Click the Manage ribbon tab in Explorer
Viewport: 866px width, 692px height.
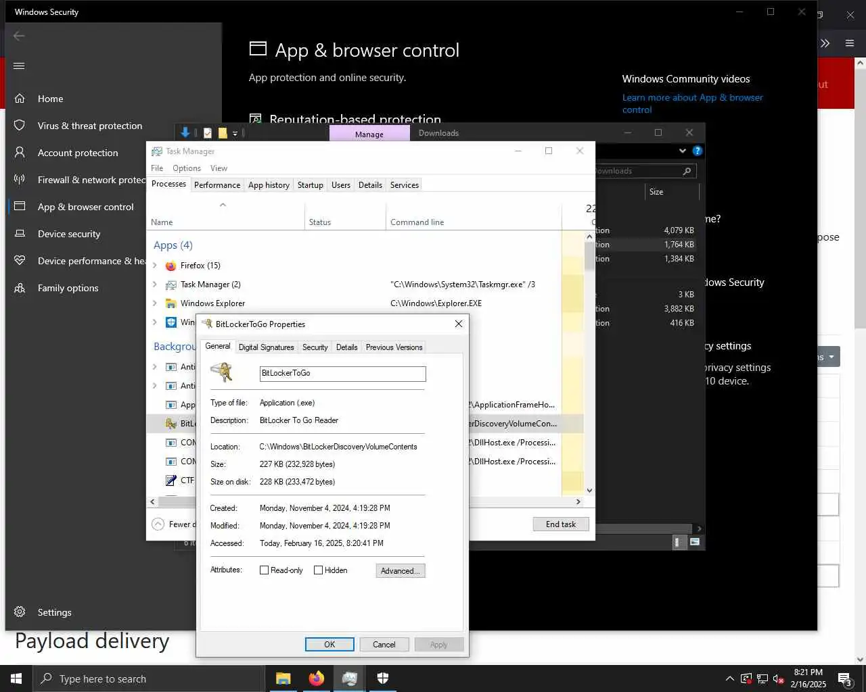pyautogui.click(x=369, y=134)
